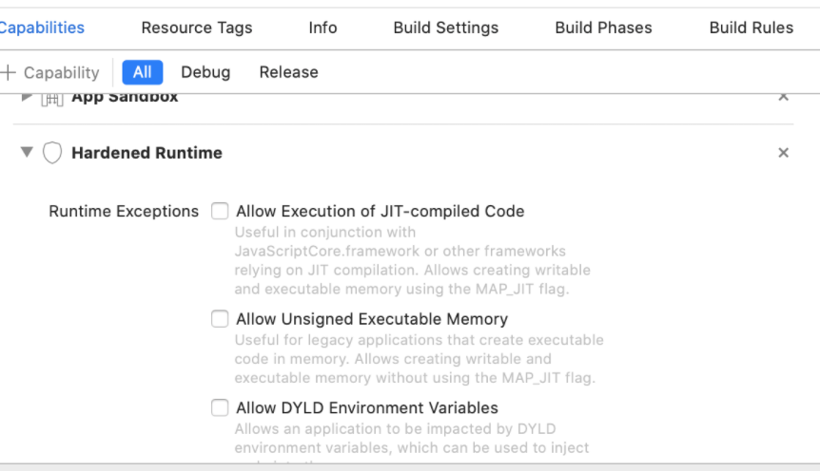
Task: Select the All configuration filter
Action: click(x=143, y=72)
